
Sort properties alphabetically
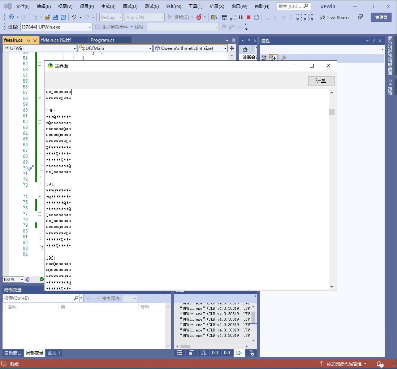click(x=273, y=58)
